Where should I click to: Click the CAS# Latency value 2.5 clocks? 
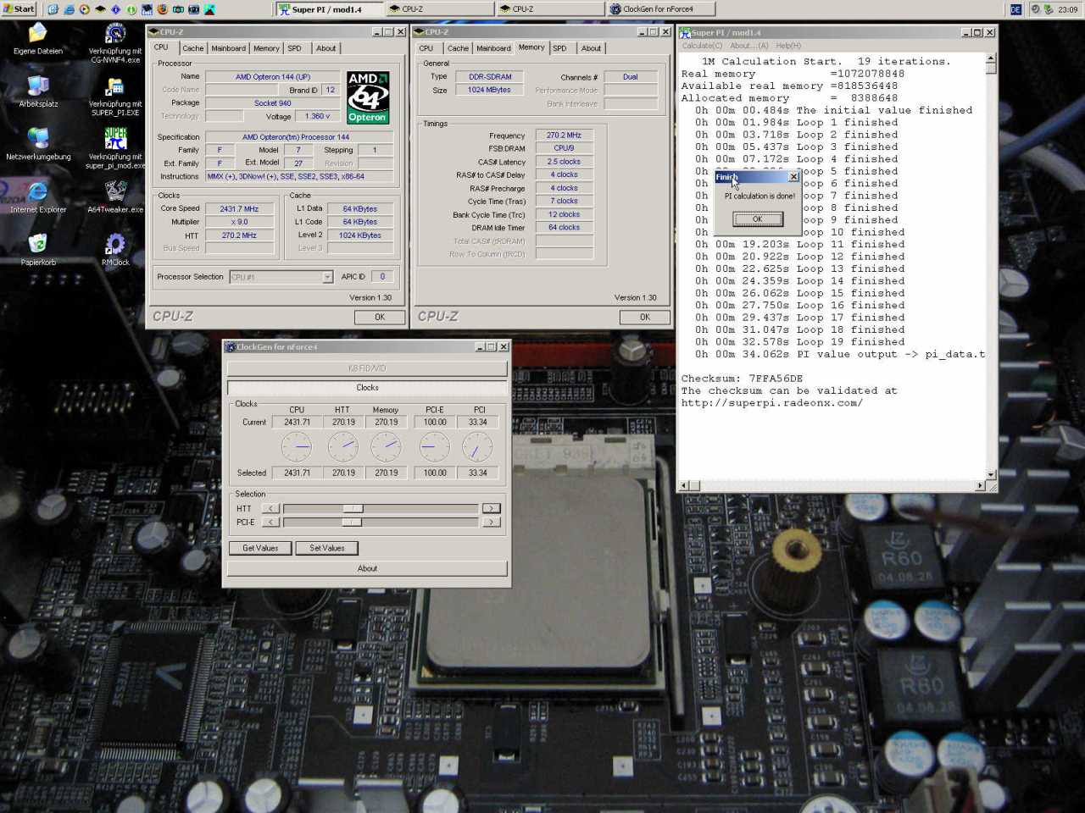(564, 162)
